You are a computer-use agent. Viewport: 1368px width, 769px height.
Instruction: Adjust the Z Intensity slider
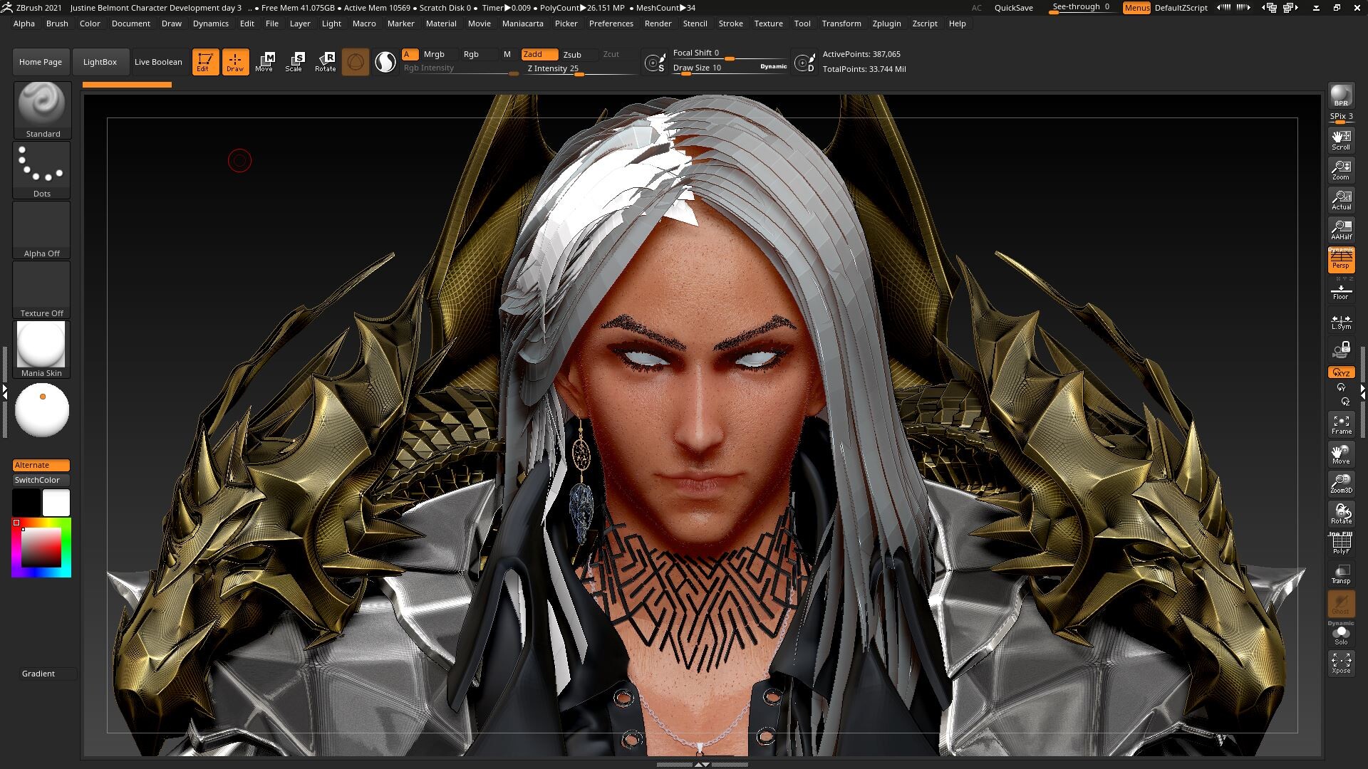(x=581, y=69)
